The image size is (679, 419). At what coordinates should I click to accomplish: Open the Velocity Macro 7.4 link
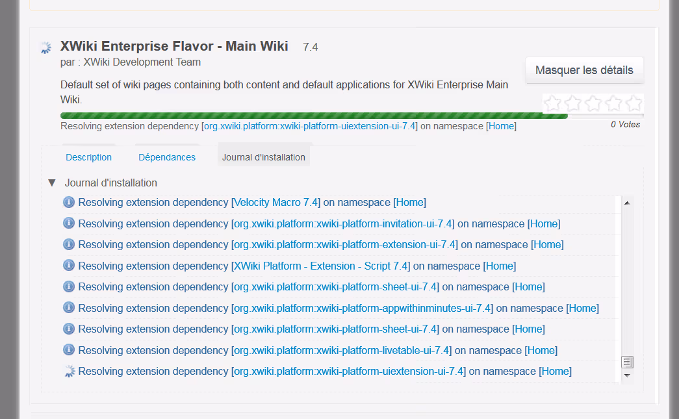(276, 202)
